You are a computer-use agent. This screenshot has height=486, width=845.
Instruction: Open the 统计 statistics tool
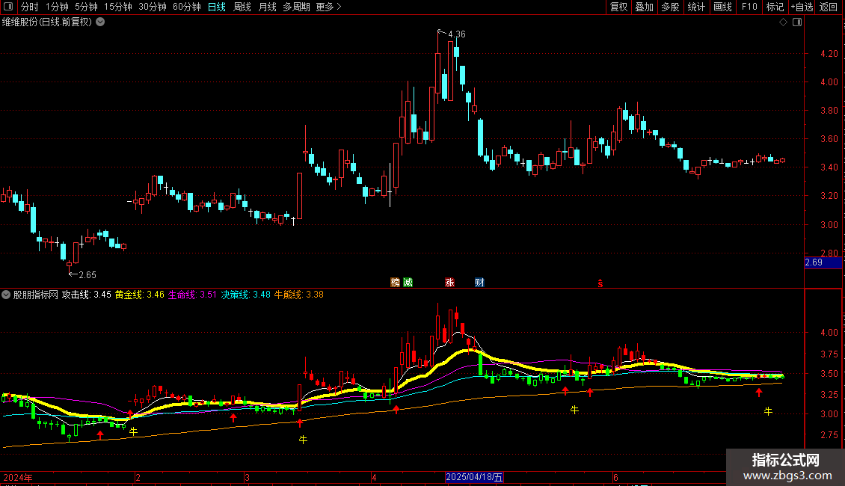click(696, 7)
